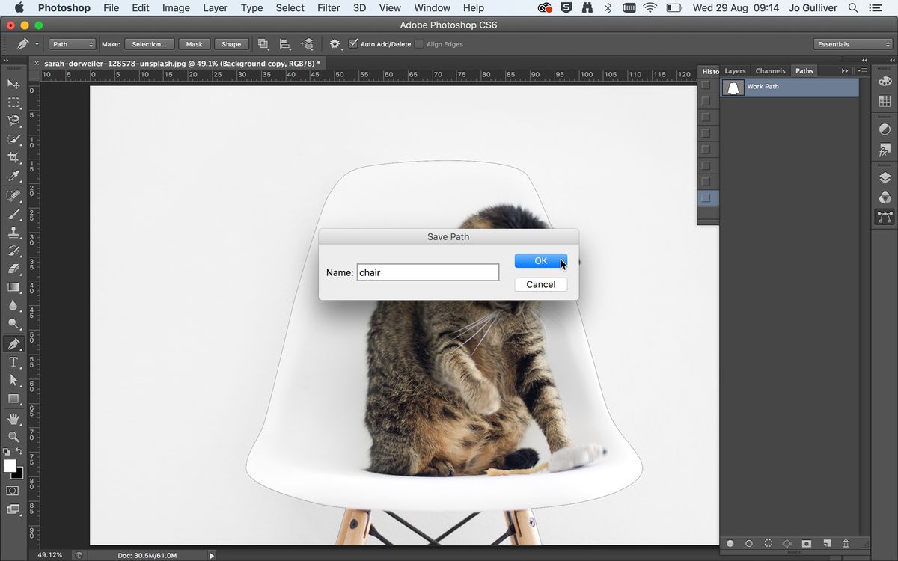The width and height of the screenshot is (898, 561).
Task: Click OK to save the path
Action: pos(540,260)
